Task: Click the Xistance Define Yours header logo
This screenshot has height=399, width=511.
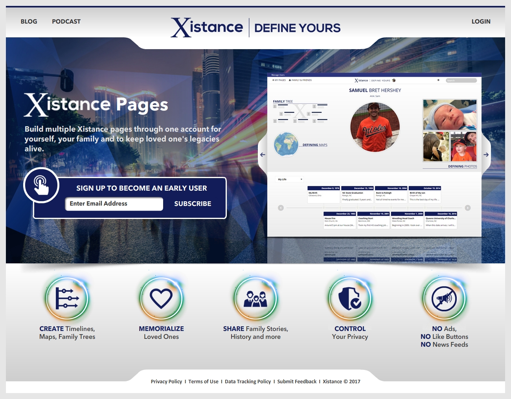Action: click(256, 27)
